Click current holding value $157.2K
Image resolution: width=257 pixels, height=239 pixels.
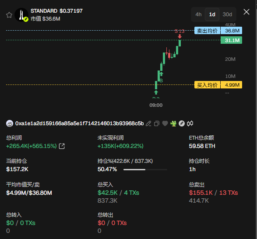point(17,169)
